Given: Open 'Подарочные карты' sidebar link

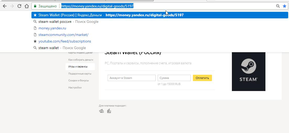Looking at the screenshot, I should (80, 74).
